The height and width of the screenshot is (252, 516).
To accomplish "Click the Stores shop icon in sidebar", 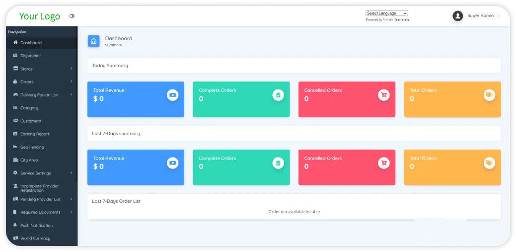I will [15, 69].
